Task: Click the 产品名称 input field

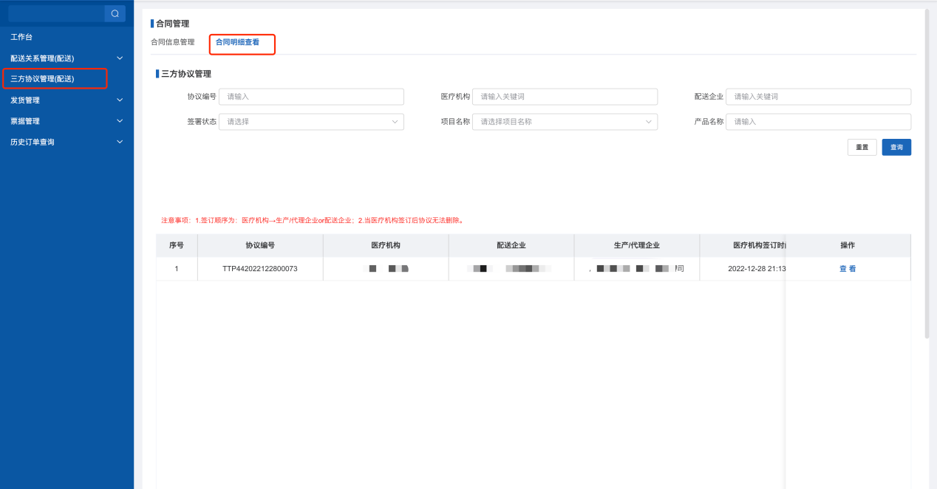Action: click(x=818, y=122)
